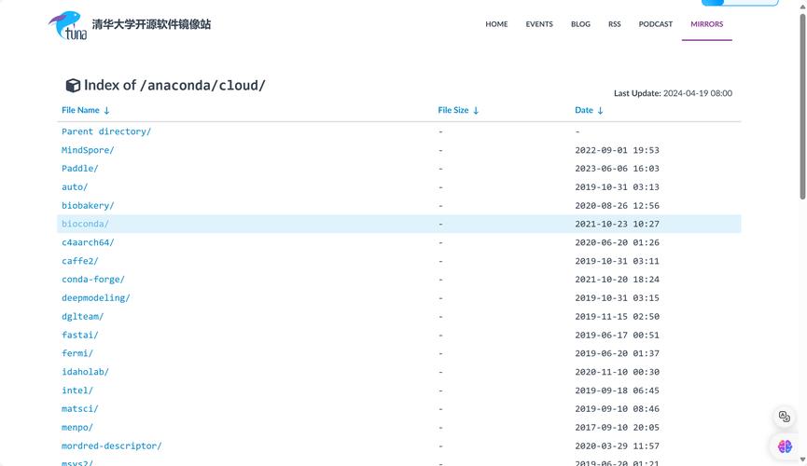This screenshot has height=466, width=807.
Task: Select the MIRRORS menu item
Action: click(x=706, y=24)
